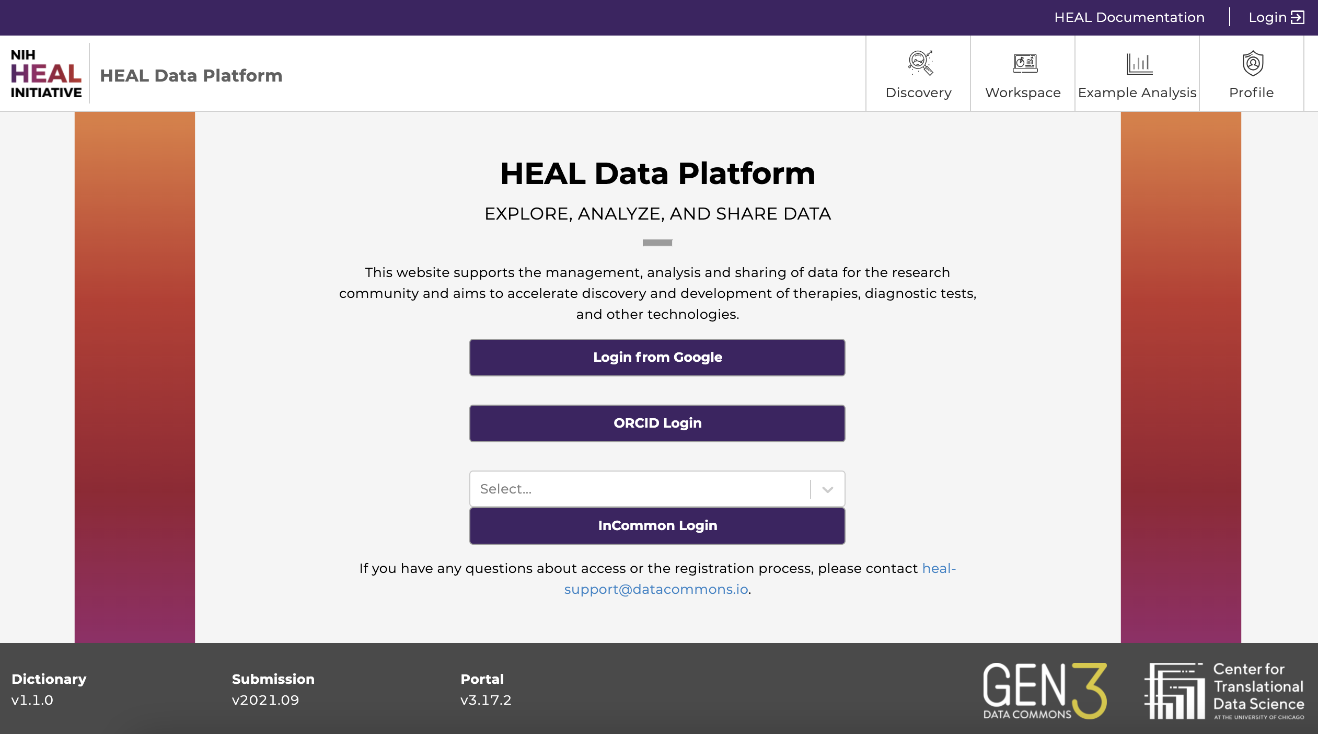
Task: Switch to the Workspace tab
Action: coord(1023,73)
